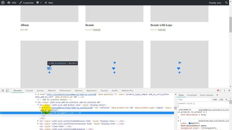This screenshot has height=130, width=232.
Task: Click the cart icon on the right product
Action: pos(179,63)
